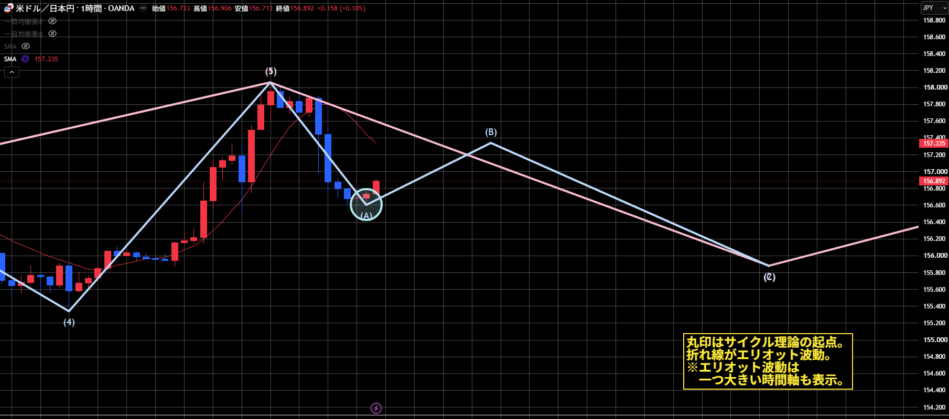Select the active SMA legend entry

click(x=10, y=59)
